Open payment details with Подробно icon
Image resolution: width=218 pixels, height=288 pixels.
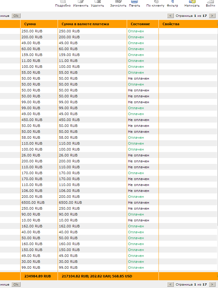pyautogui.click(x=63, y=2)
